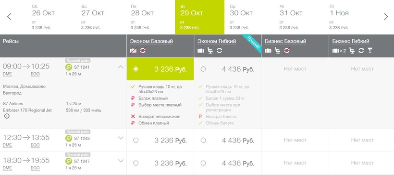Image resolution: width=394 pixels, height=175 pixels.
Task: Open the Эконом Базовый fare description link
Action: [x=151, y=41]
